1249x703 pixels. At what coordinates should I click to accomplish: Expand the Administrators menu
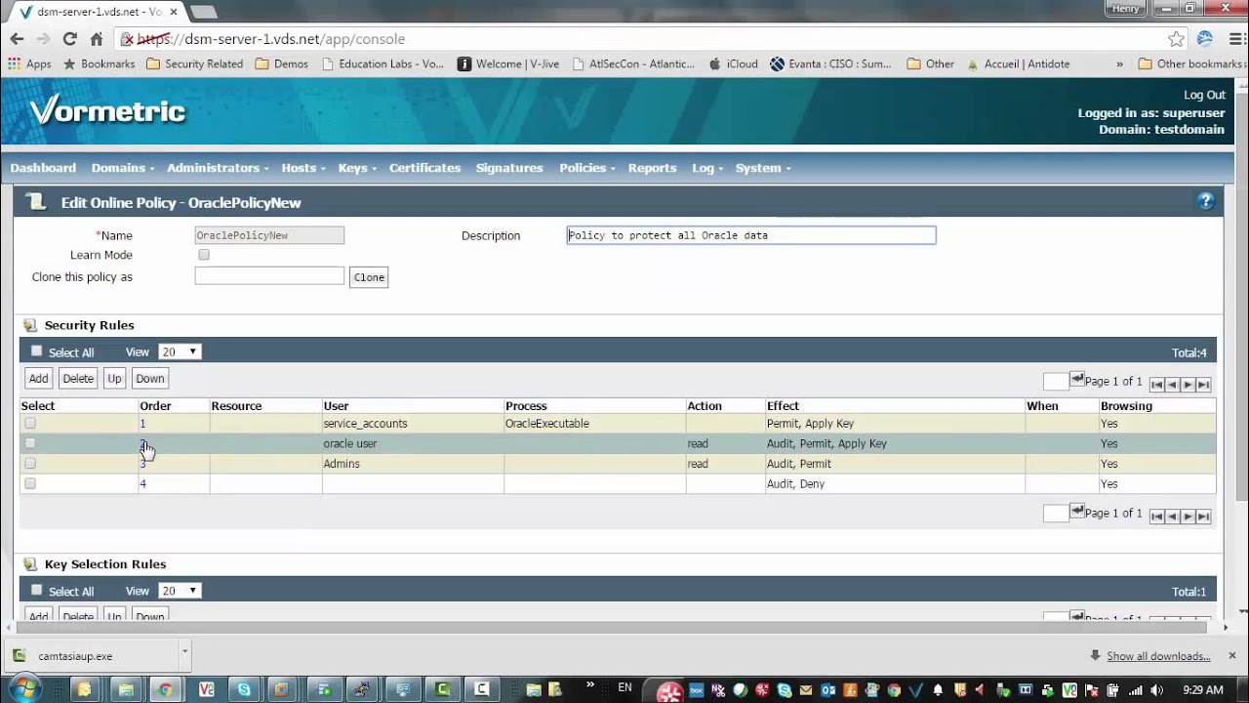218,168
